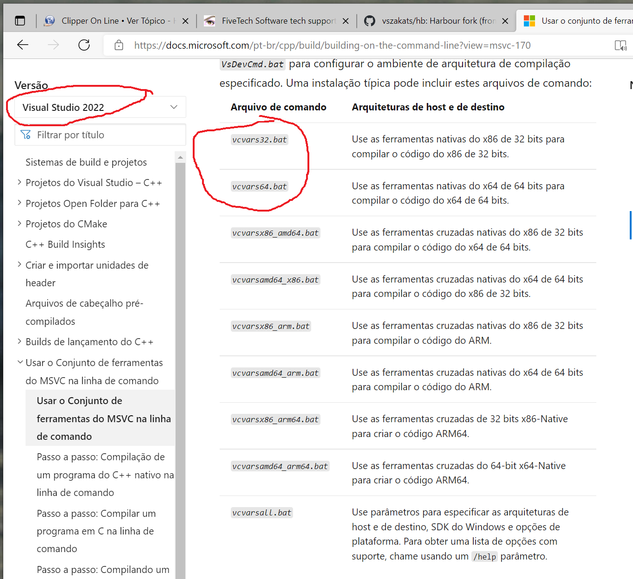633x579 pixels.
Task: Click the vcvarsamd64_arm.bat cell
Action: pos(275,373)
